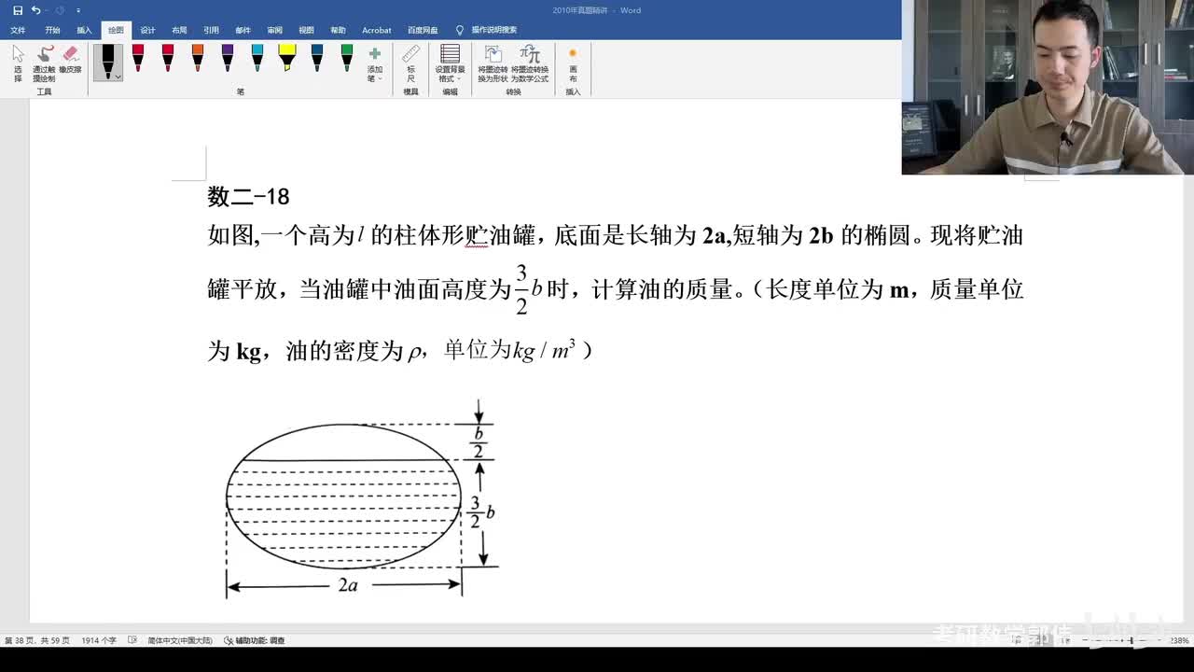Insert a 画布 drawing canvas
The height and width of the screenshot is (672, 1194).
click(x=573, y=64)
